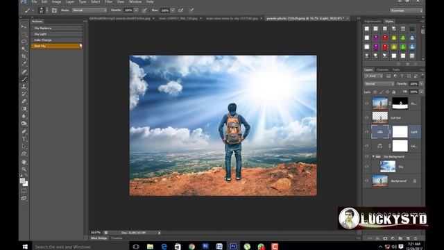Select the Dodge tool
The image size is (444, 250).
pyautogui.click(x=24, y=124)
